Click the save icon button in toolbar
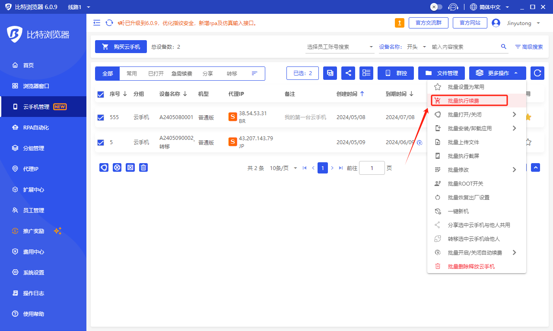This screenshot has width=553, height=331. 330,73
